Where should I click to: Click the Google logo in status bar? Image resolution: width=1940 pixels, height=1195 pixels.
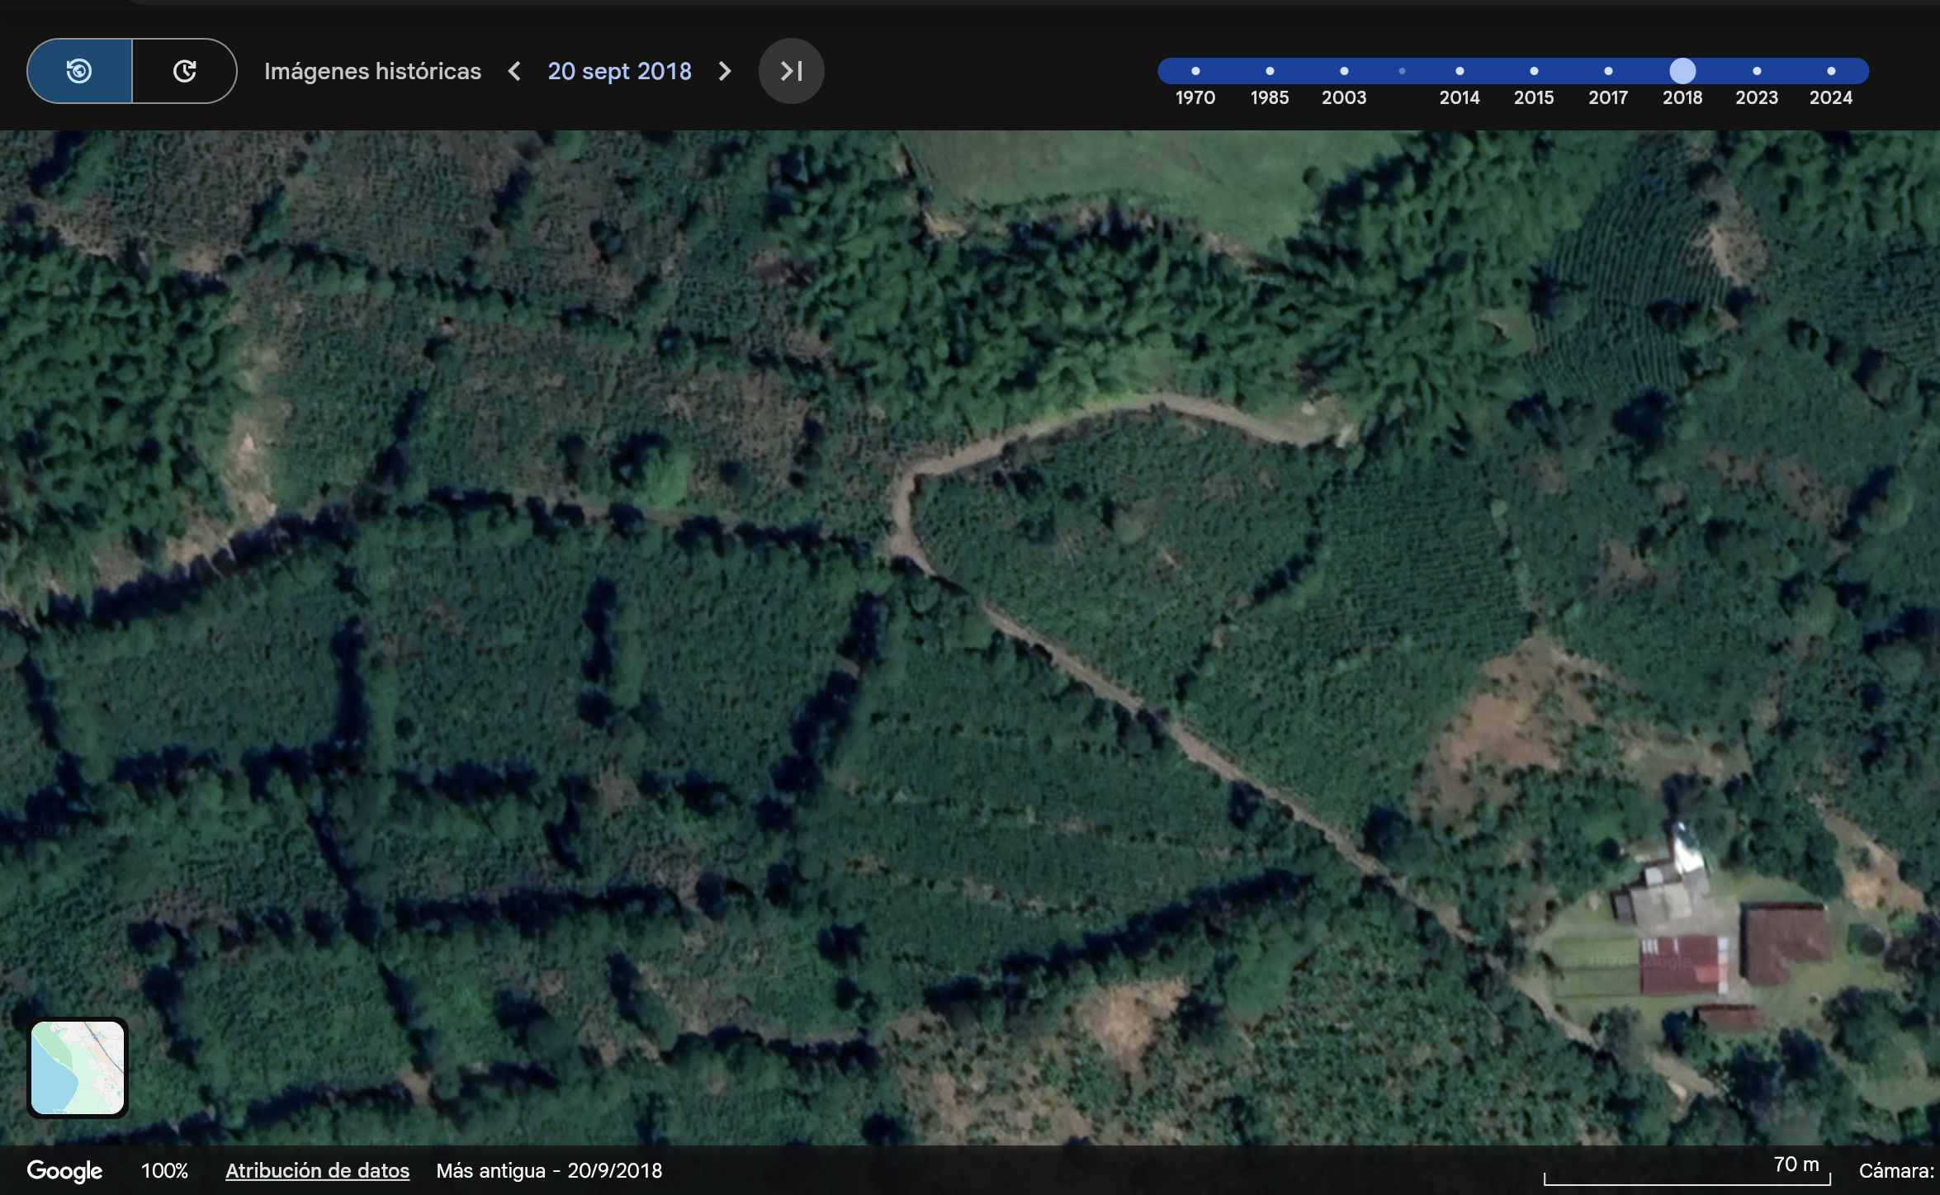[x=64, y=1170]
